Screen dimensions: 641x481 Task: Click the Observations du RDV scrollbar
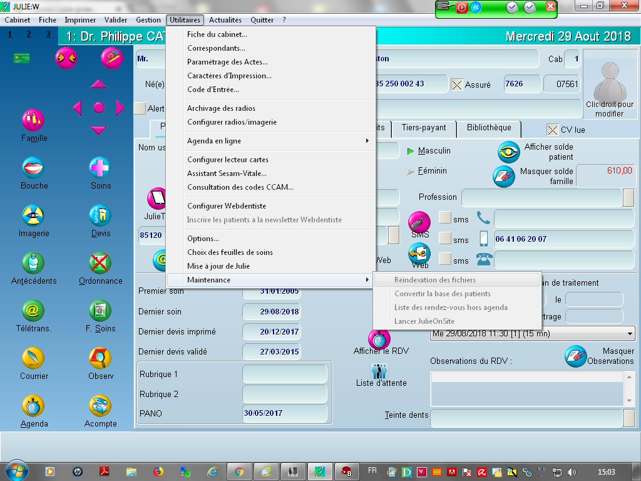pyautogui.click(x=629, y=388)
